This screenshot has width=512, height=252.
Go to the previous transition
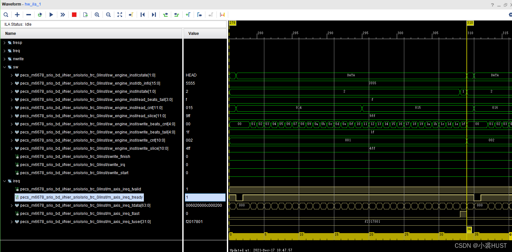click(165, 15)
